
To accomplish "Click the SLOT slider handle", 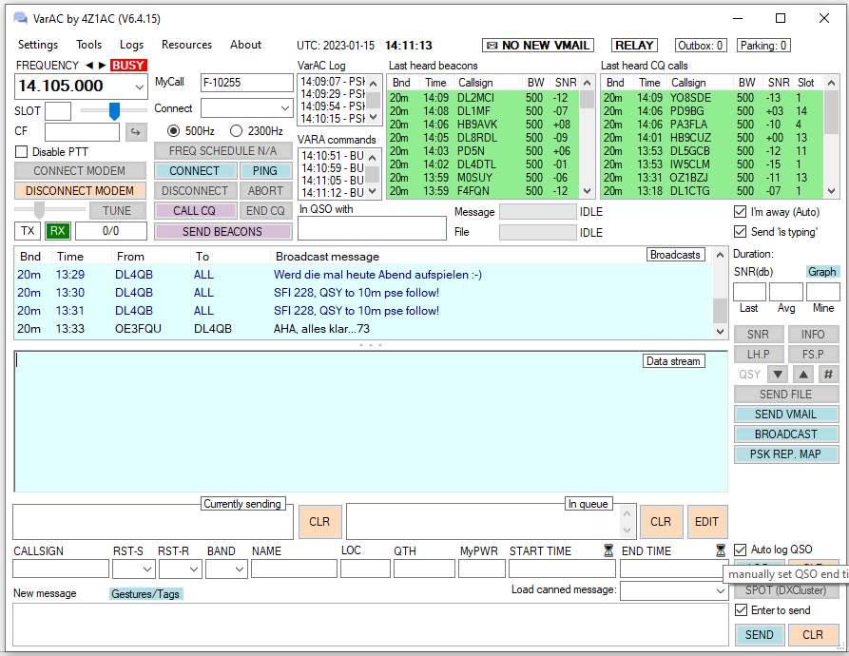I will tap(114, 111).
